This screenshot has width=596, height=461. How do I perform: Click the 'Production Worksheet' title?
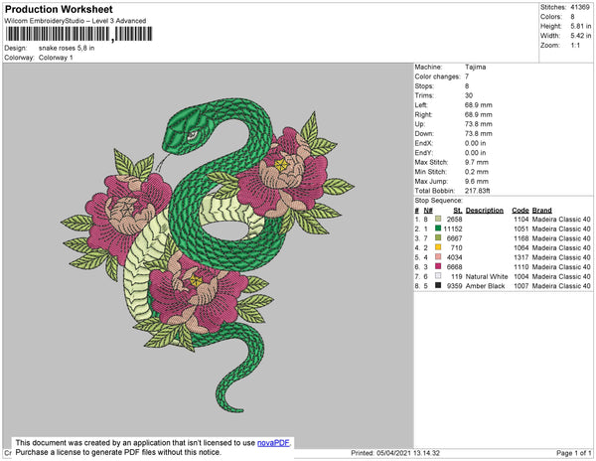pyautogui.click(x=59, y=9)
